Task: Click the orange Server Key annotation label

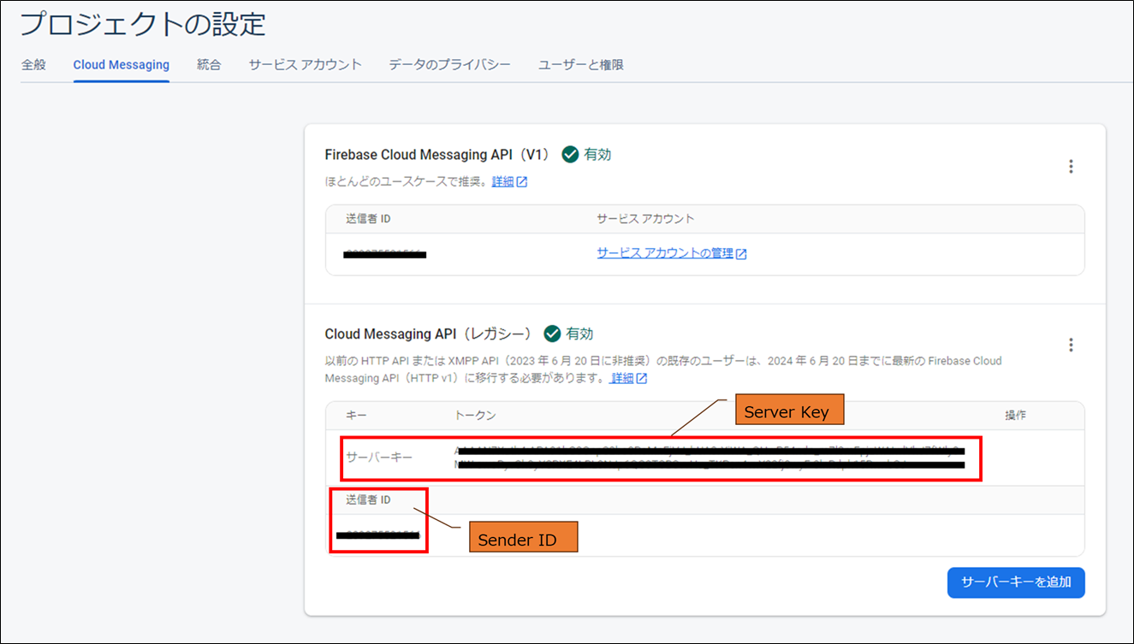Action: [786, 412]
